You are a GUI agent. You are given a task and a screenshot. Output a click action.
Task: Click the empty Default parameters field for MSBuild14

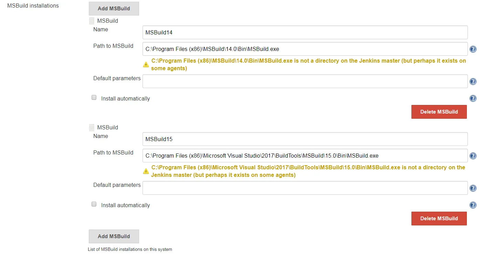(x=305, y=81)
